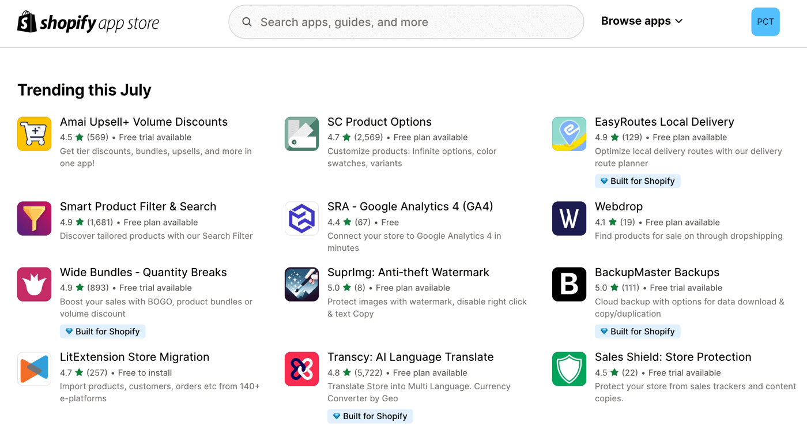Open Smart Product Filter funnel icon
This screenshot has width=807, height=437.
coord(34,218)
